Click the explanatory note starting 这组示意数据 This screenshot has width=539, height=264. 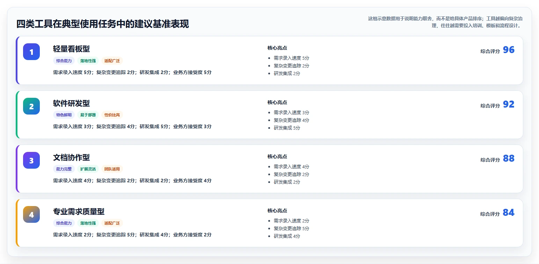coord(445,22)
